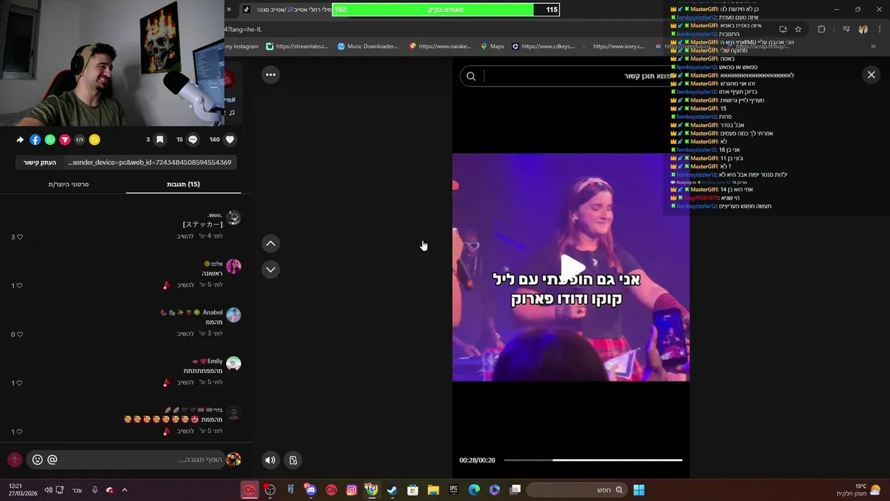The height and width of the screenshot is (501, 890).
Task: Seek on the video progress bar
Action: point(593,460)
